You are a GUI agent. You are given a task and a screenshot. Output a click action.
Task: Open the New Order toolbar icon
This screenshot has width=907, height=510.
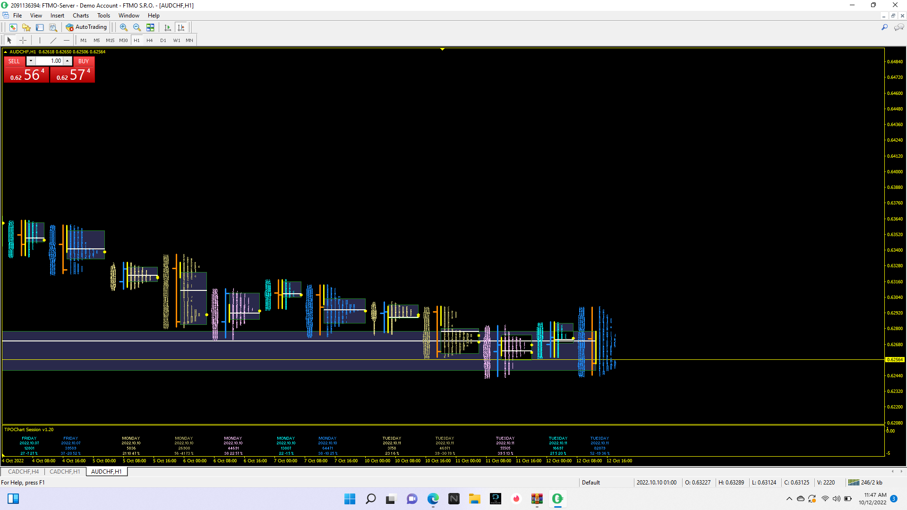point(13,27)
